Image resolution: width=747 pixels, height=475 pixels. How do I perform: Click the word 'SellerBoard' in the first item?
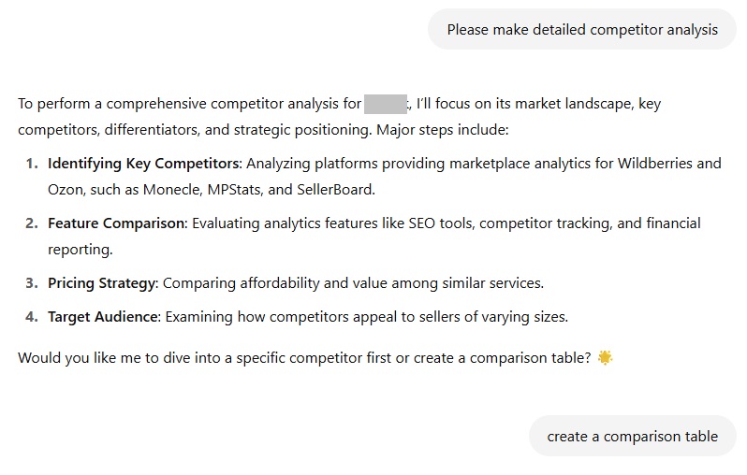(335, 190)
